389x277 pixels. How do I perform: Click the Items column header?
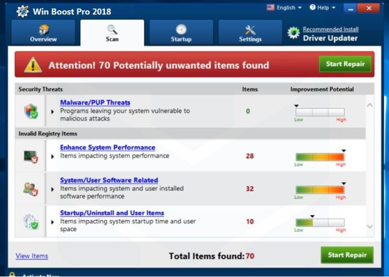point(250,89)
